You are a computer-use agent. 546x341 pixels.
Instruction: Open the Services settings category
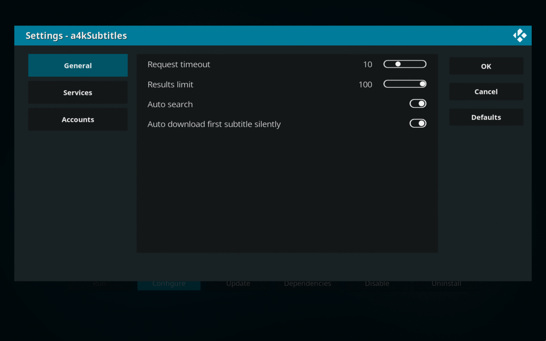click(x=78, y=93)
